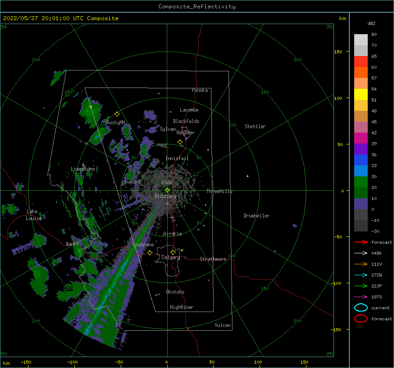Image resolution: width=394 pixels, height=368 pixels.
Task: Click the Stettler label
Action: pyautogui.click(x=255, y=126)
